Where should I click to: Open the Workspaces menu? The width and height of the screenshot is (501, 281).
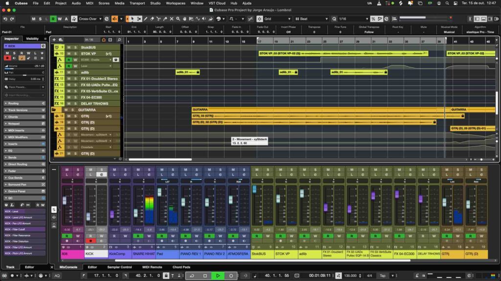[x=176, y=3]
